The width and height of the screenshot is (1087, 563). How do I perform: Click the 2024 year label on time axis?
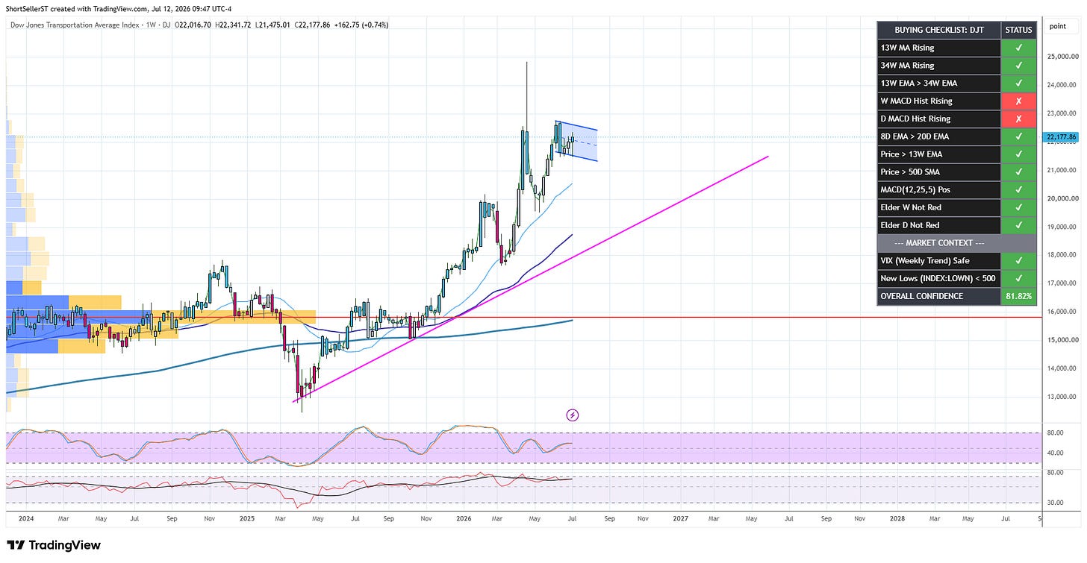[x=25, y=518]
